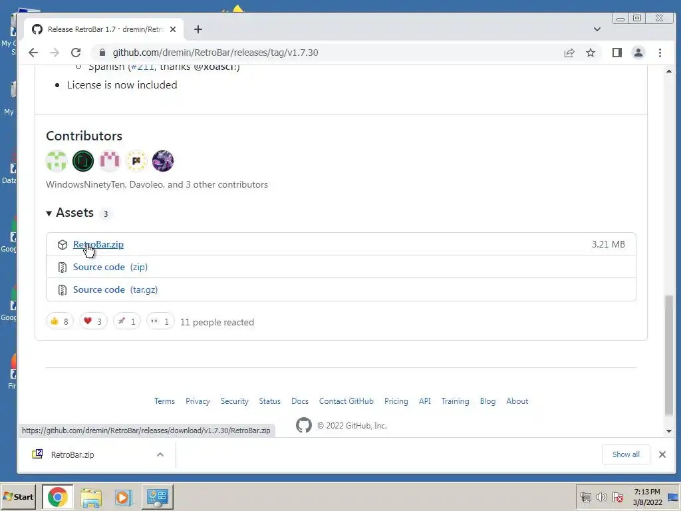This screenshot has height=511, width=681.
Task: Share this page via share icon
Action: [569, 53]
